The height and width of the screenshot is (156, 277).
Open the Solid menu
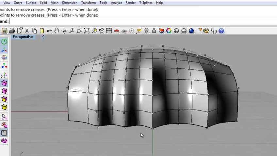click(x=43, y=3)
